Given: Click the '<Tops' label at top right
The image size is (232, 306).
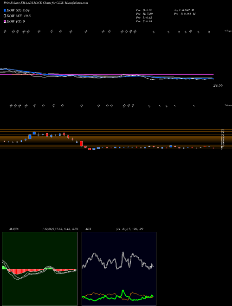Looking at the screenshot, I should coord(228,31).
